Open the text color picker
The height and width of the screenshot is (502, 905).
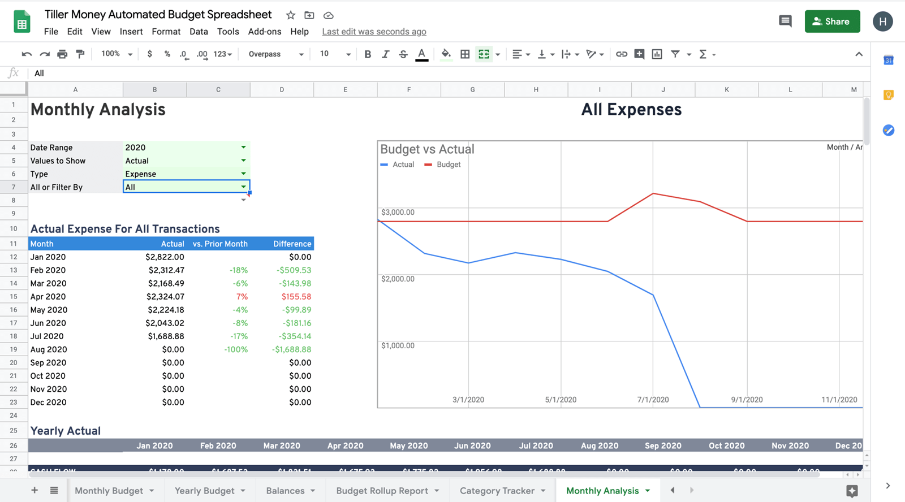coord(422,54)
